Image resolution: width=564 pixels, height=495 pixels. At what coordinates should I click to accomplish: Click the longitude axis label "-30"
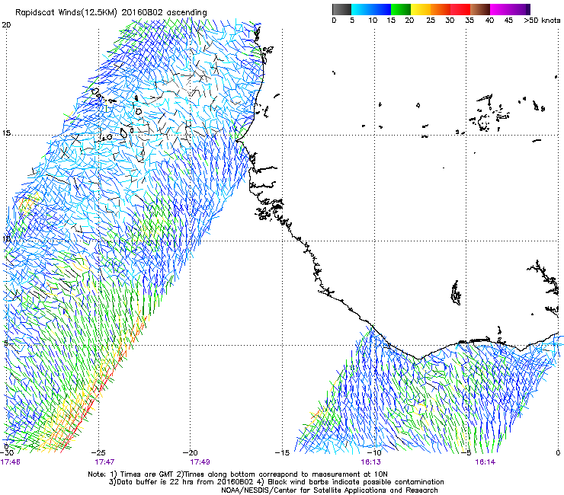tap(7, 453)
